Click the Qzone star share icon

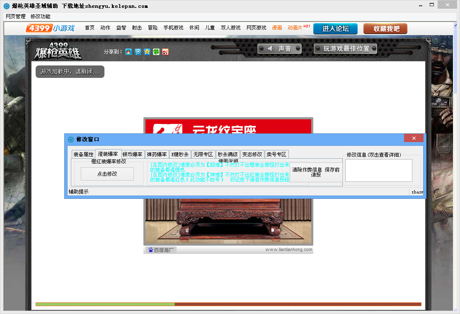point(147,52)
